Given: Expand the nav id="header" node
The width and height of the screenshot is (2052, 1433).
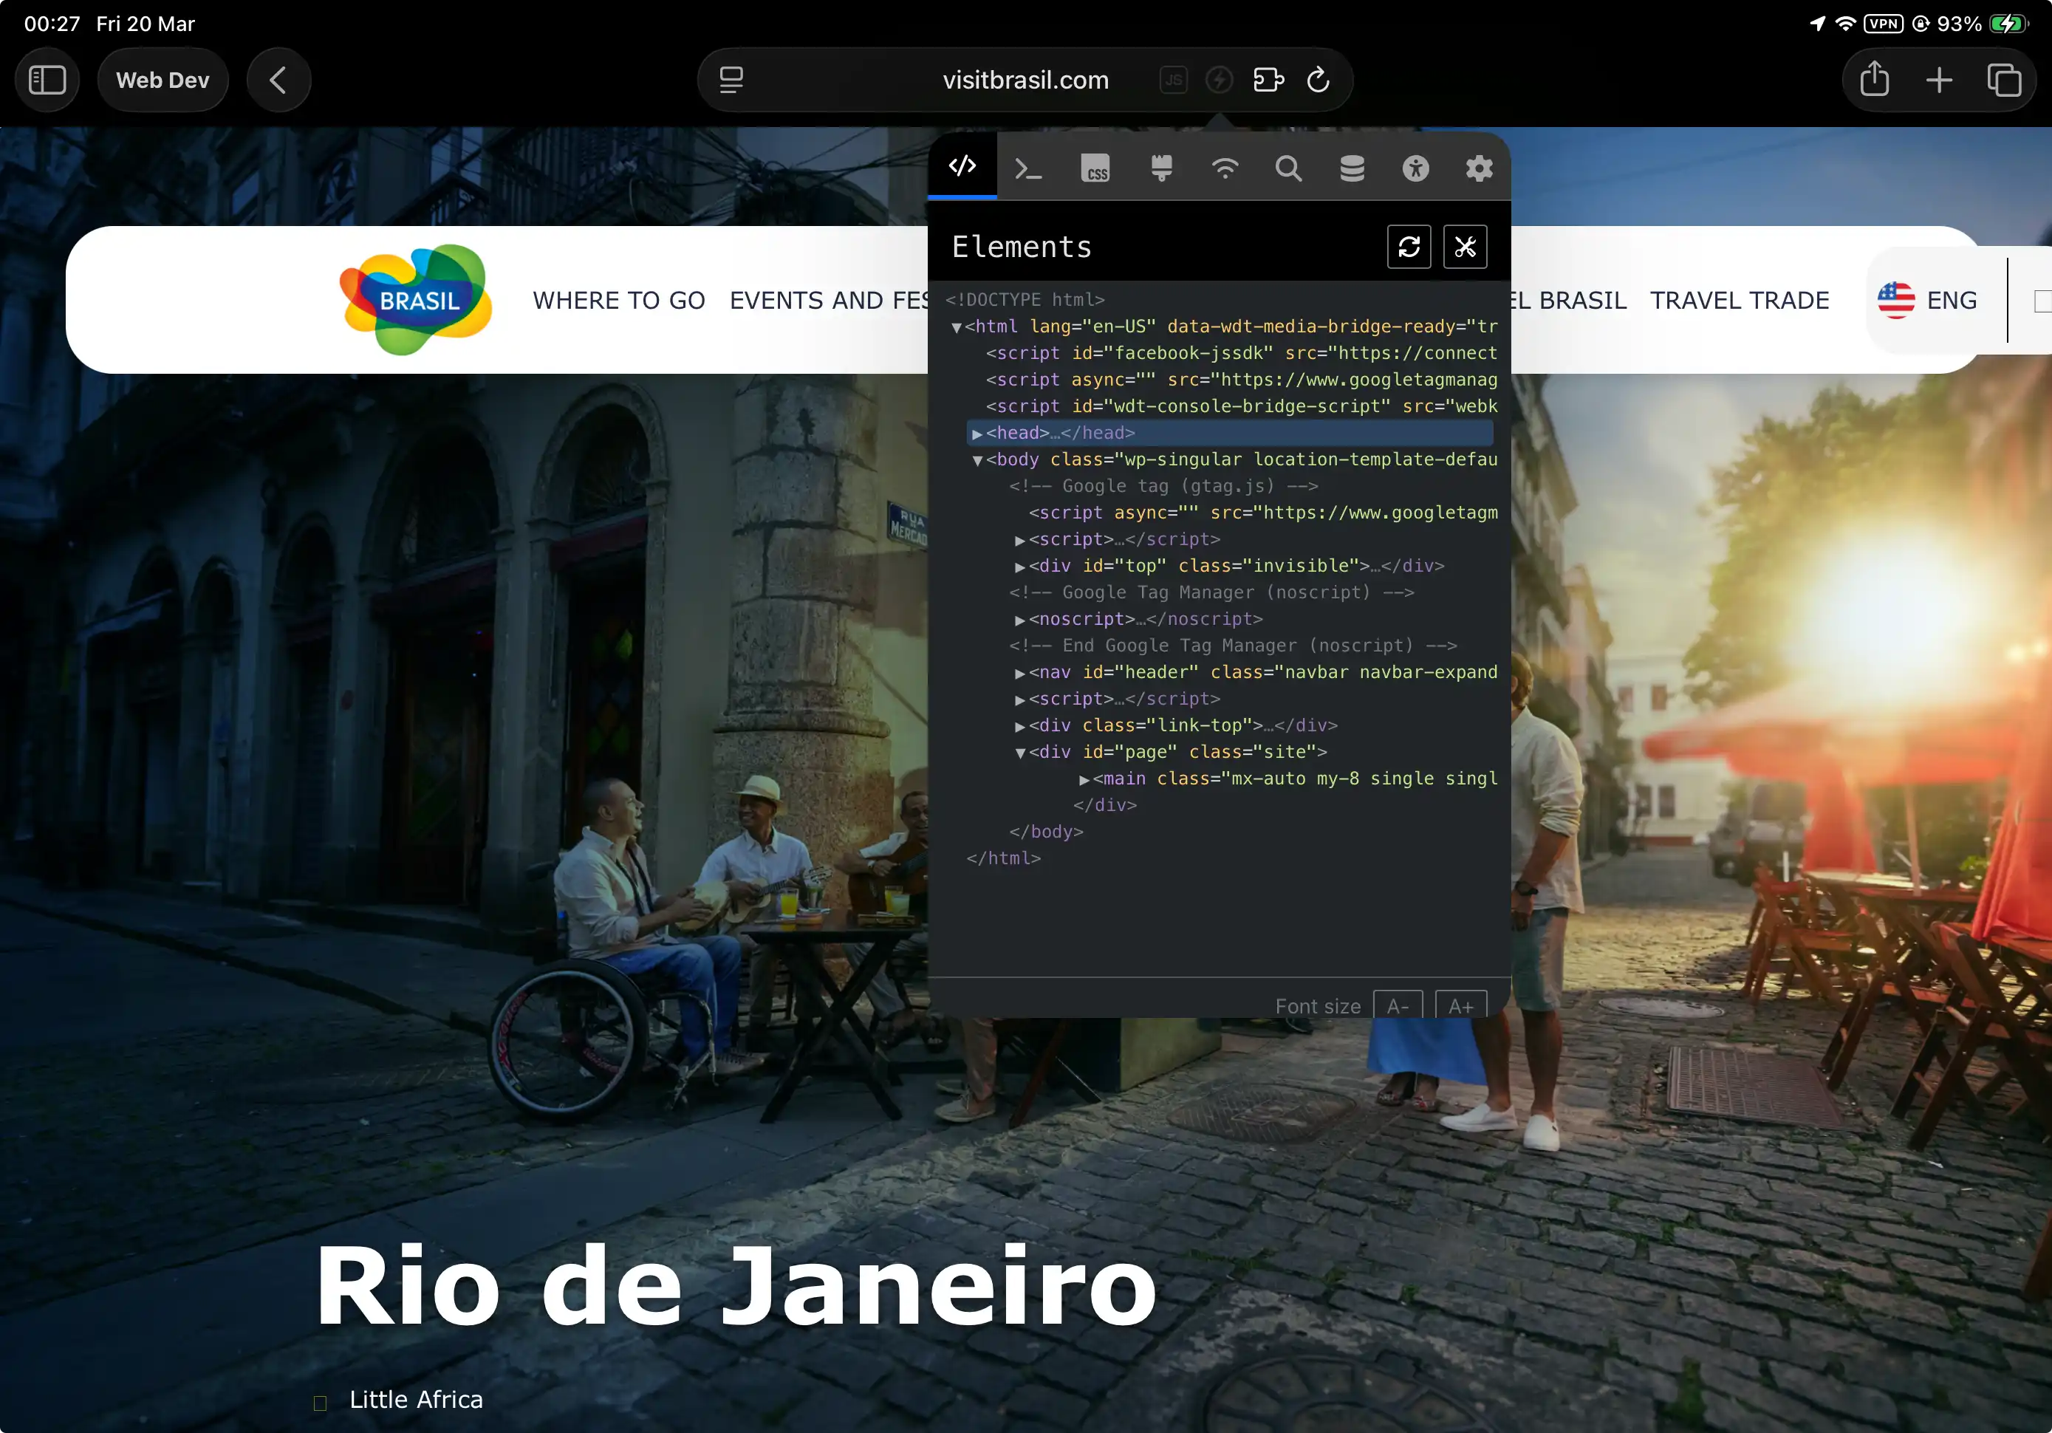Looking at the screenshot, I should click(1020, 672).
